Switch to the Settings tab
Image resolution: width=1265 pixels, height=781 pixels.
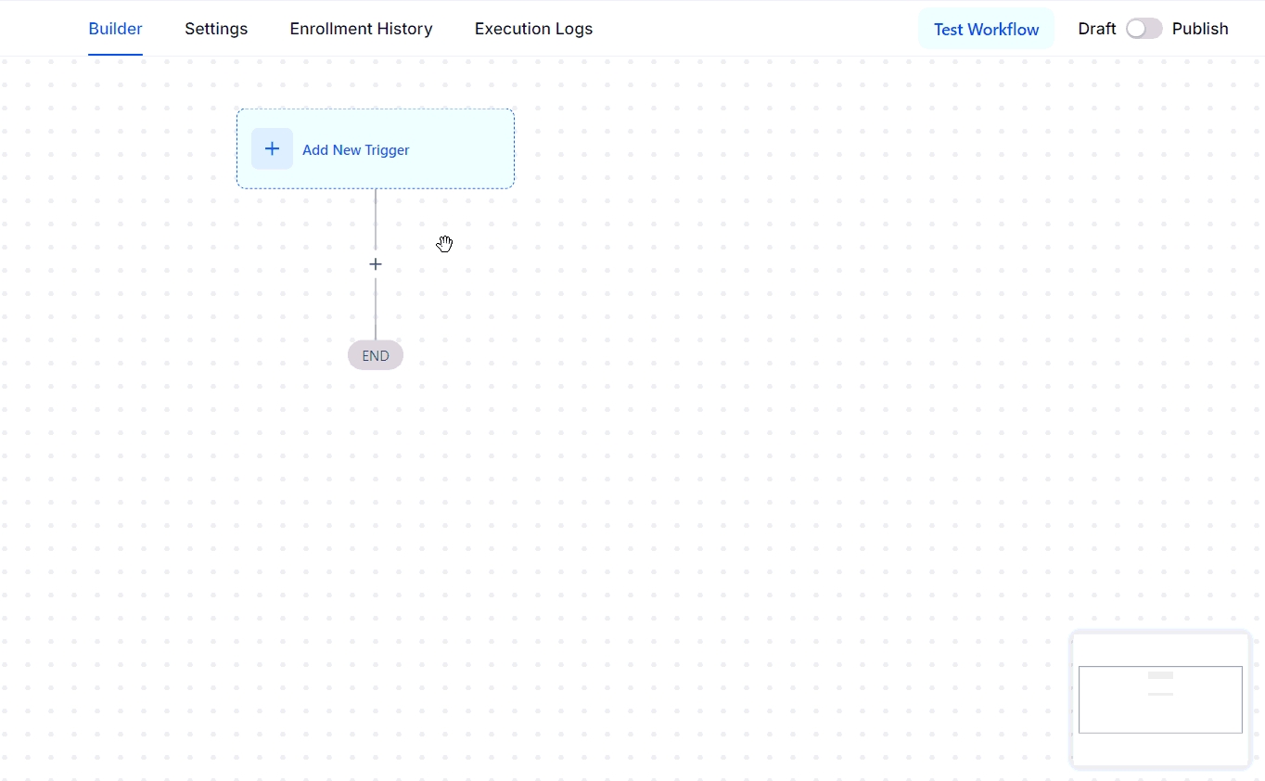click(x=216, y=29)
